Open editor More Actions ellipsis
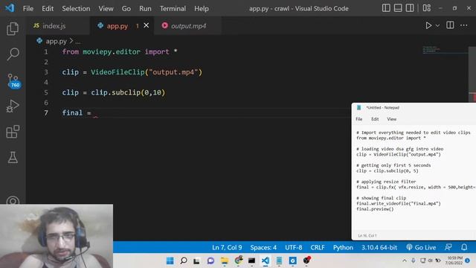Image resolution: width=476 pixels, height=268 pixels. point(464,25)
